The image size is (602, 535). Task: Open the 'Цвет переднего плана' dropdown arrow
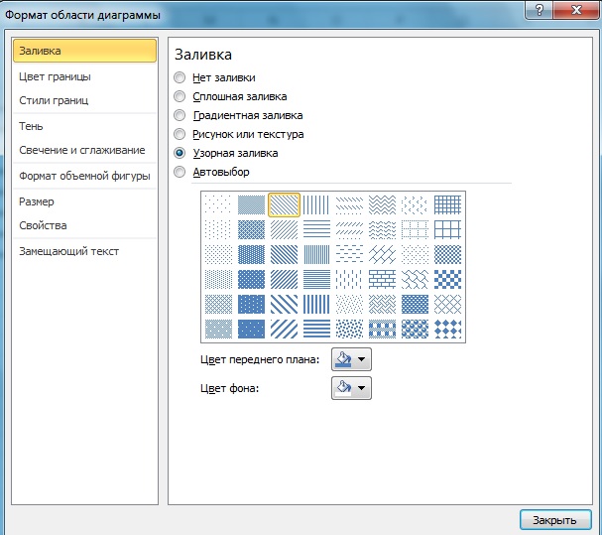point(361,359)
